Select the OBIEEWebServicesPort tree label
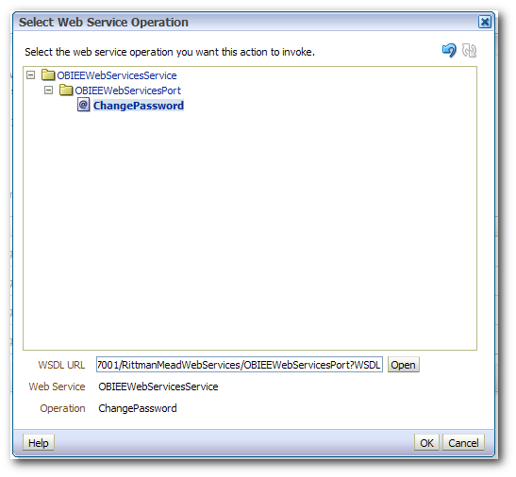Screen dimensions: 516x477 pyautogui.click(x=128, y=90)
